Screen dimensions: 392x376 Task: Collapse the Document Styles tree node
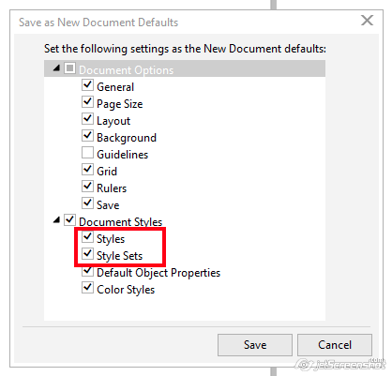[x=56, y=220]
